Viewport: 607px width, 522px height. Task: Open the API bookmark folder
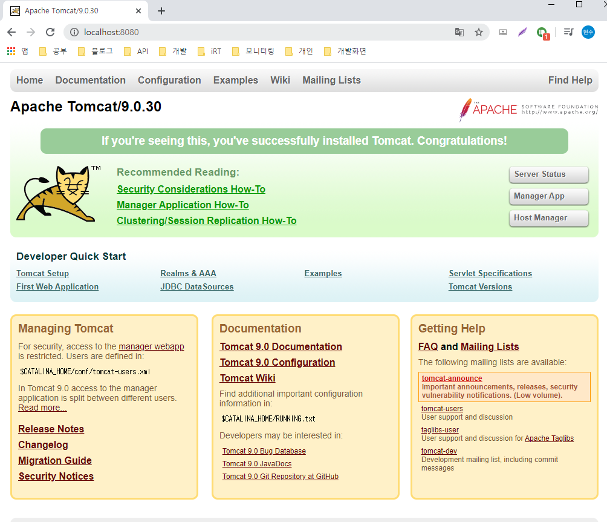pos(136,51)
